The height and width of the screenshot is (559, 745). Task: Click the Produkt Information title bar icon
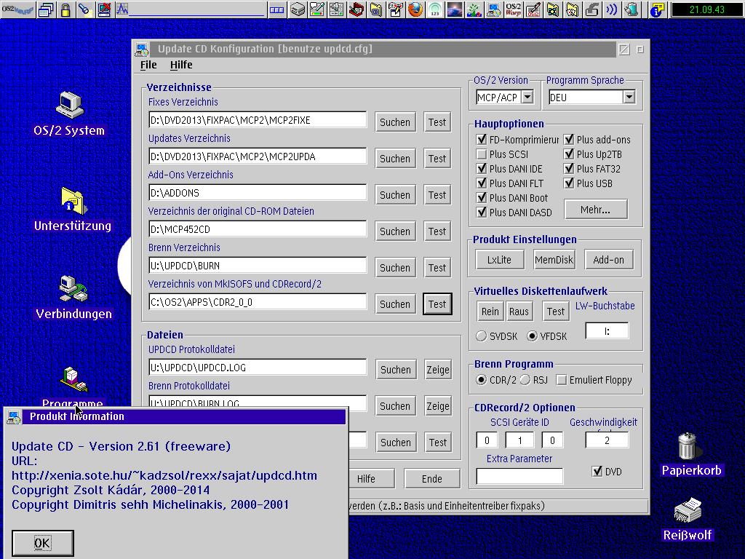click(x=15, y=417)
